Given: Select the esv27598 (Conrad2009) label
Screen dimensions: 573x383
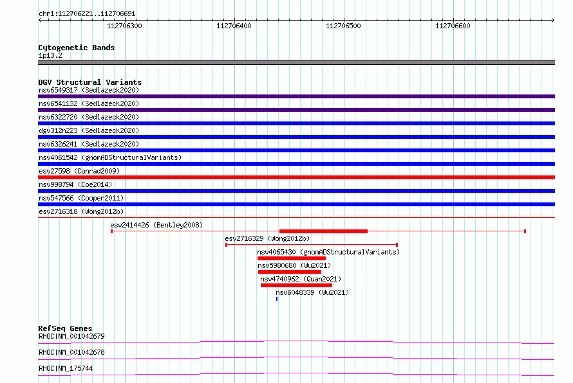Looking at the screenshot, I should click(79, 171).
